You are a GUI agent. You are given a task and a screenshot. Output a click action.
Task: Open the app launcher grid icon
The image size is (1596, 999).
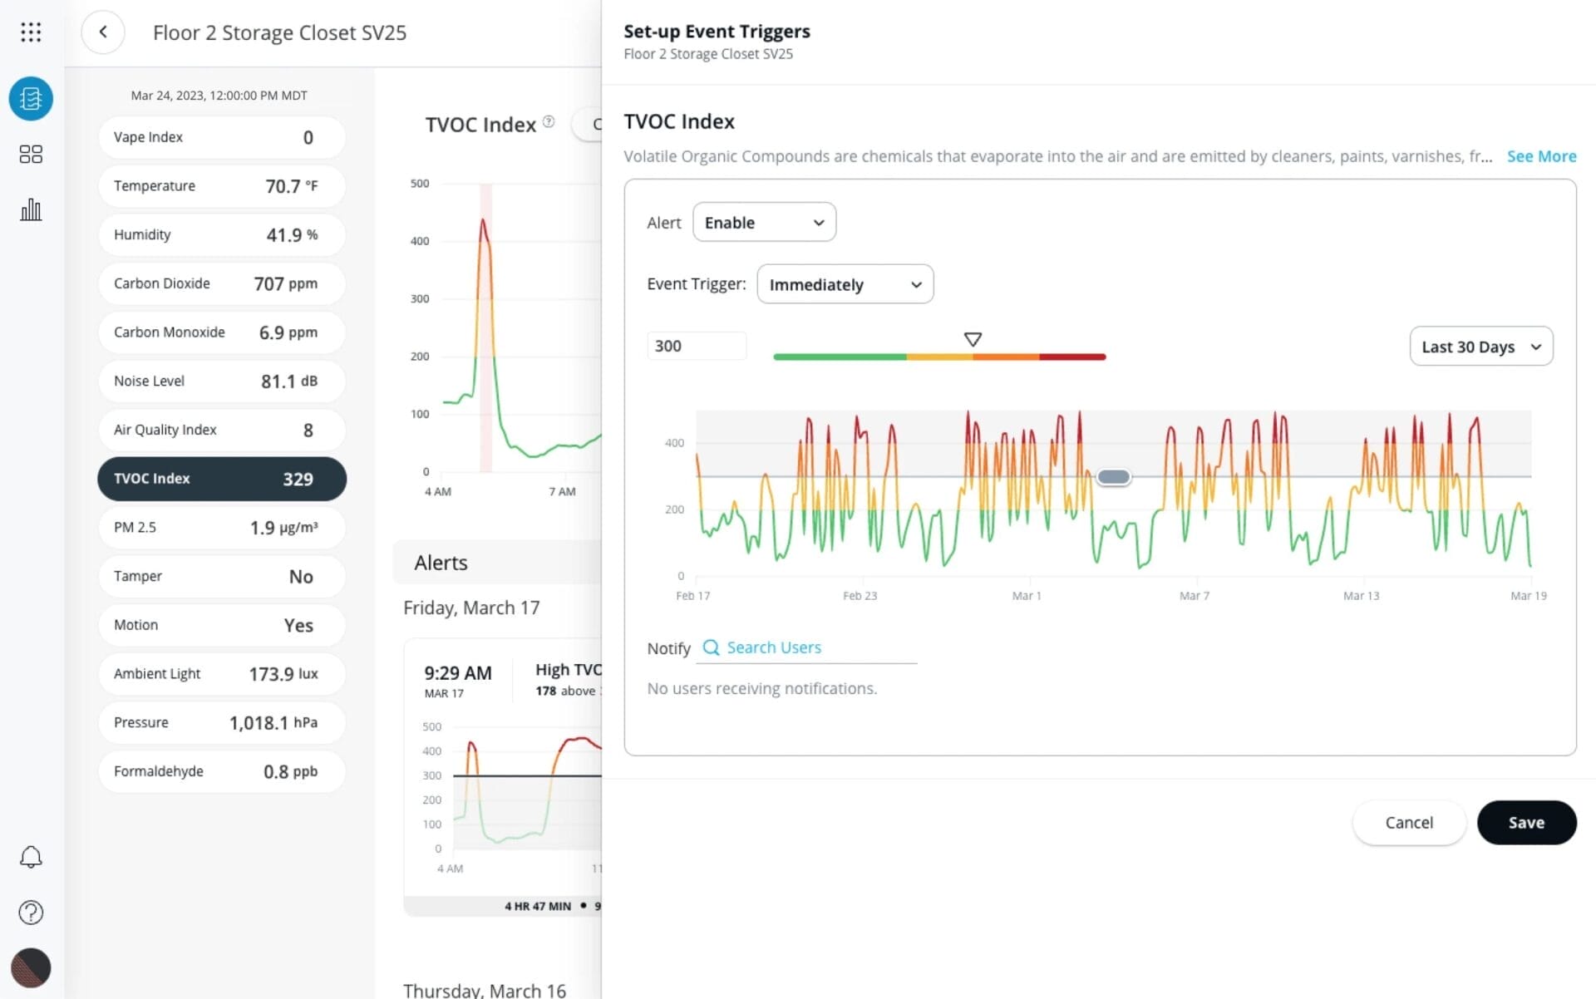click(x=31, y=32)
